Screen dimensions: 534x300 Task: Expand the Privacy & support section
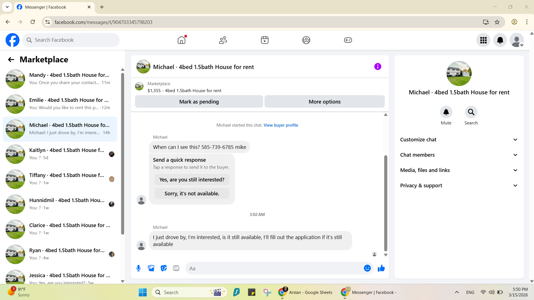coord(459,186)
